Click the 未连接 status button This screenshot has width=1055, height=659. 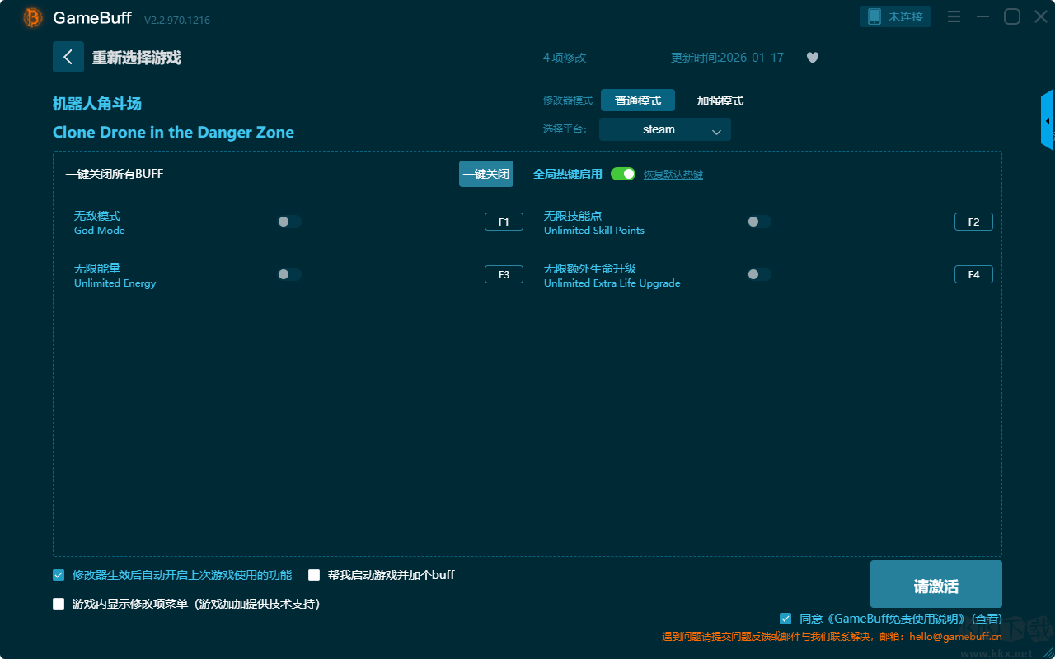[896, 16]
